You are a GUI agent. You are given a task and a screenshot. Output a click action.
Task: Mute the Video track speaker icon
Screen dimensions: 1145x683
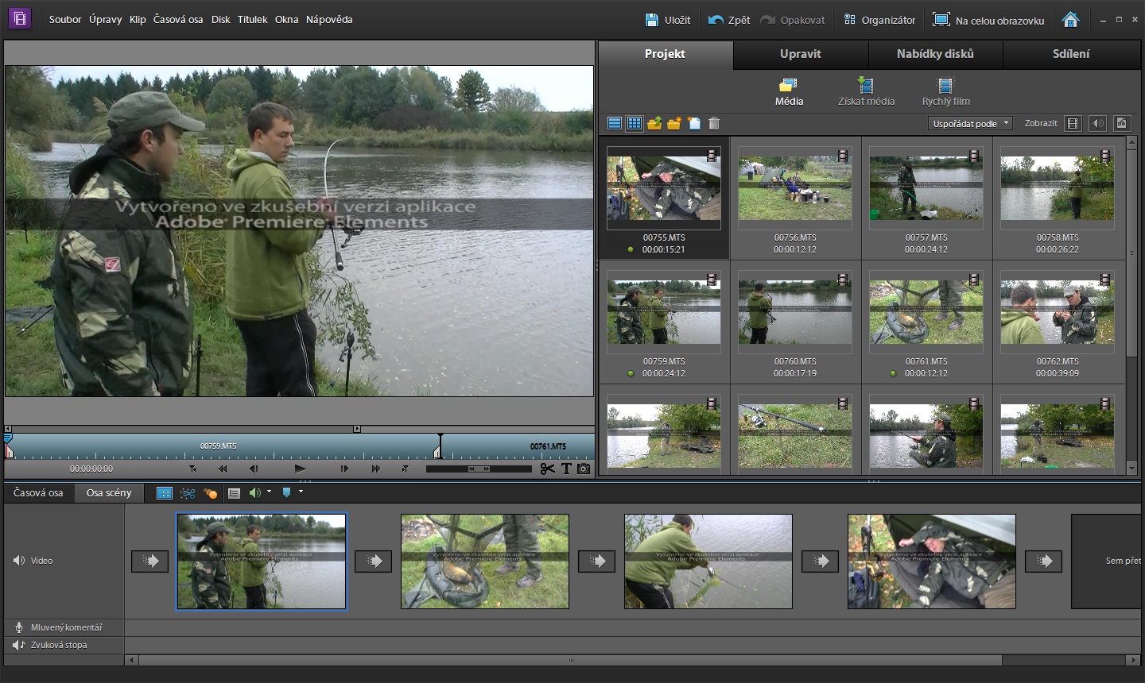click(19, 561)
